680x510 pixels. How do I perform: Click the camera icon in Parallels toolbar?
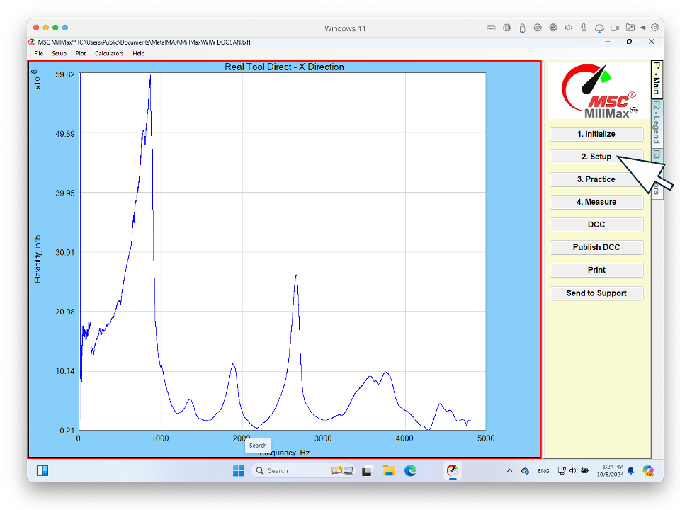click(615, 28)
